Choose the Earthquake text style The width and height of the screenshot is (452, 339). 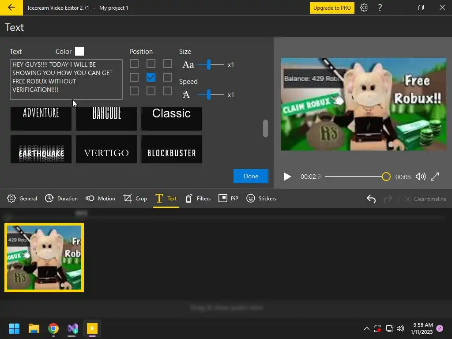[41, 149]
